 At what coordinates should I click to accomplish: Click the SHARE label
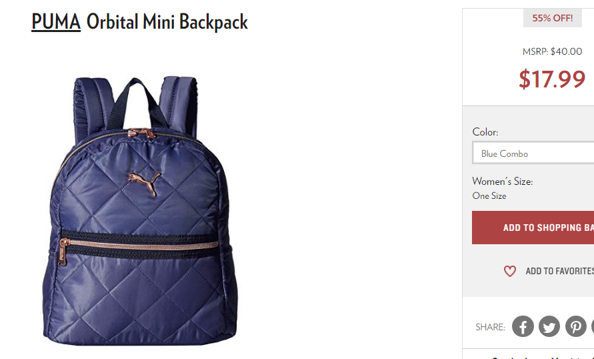pos(490,327)
